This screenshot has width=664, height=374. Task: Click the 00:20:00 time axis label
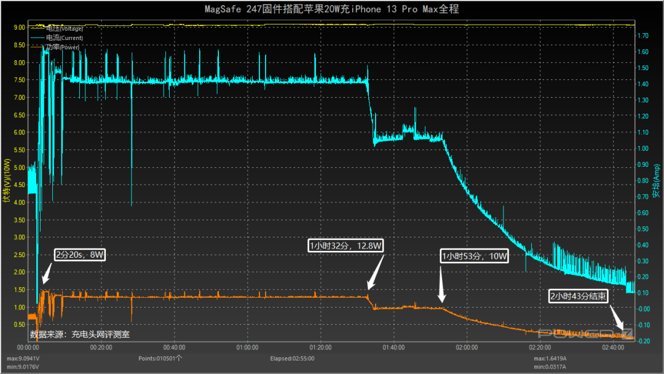(101, 348)
